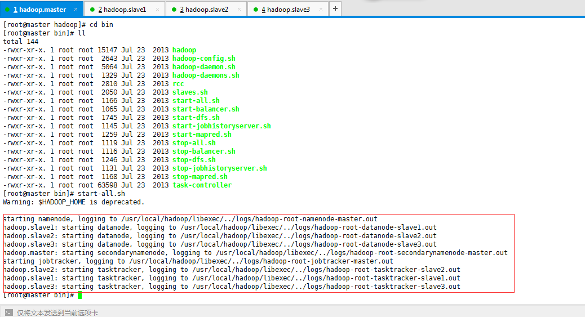
Task: Click start-jobhistoryserver.sh in listing
Action: [x=221, y=126]
